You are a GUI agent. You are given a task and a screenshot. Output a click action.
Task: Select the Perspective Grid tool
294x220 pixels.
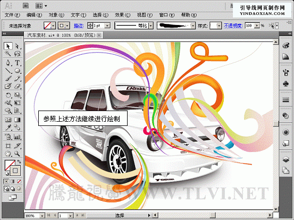click(x=17, y=111)
